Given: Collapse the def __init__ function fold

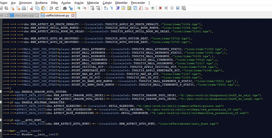Looking at the screenshot, I should pyautogui.click(x=1, y=131).
